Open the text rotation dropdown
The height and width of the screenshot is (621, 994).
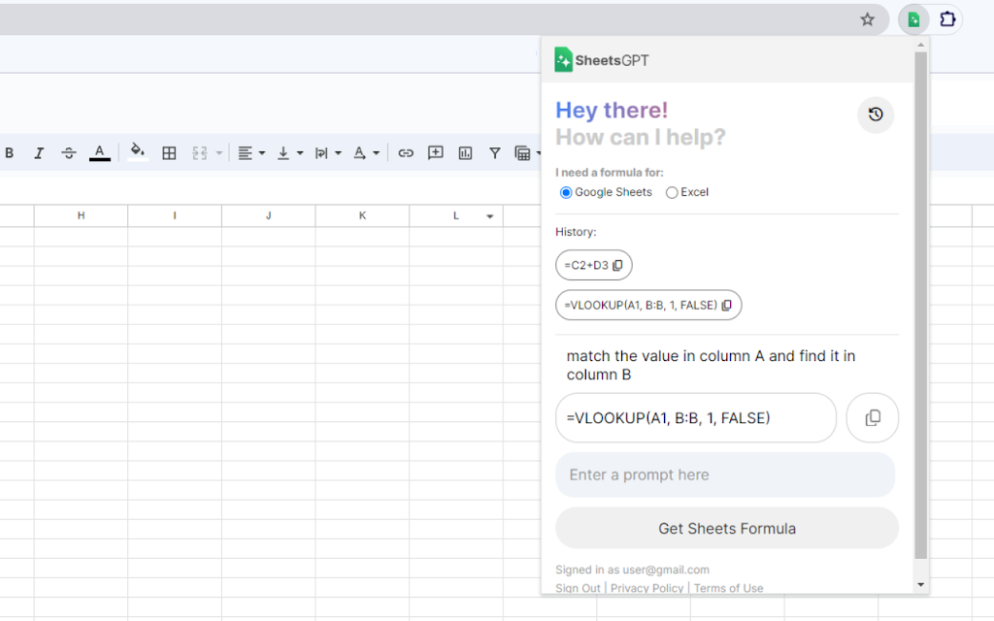[x=366, y=152]
